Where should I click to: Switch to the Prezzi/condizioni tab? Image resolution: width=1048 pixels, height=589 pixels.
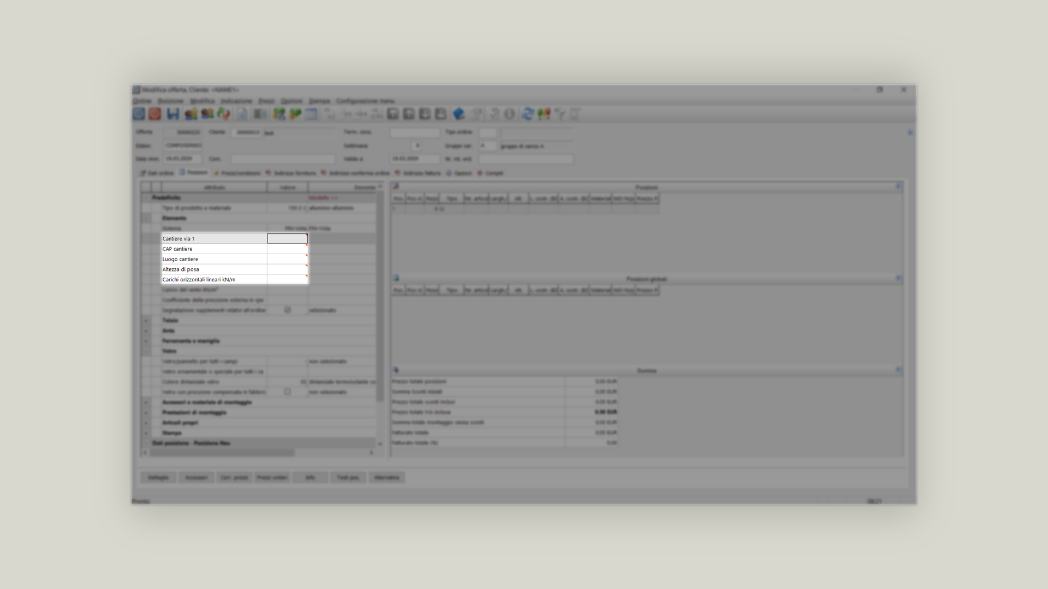click(x=237, y=173)
